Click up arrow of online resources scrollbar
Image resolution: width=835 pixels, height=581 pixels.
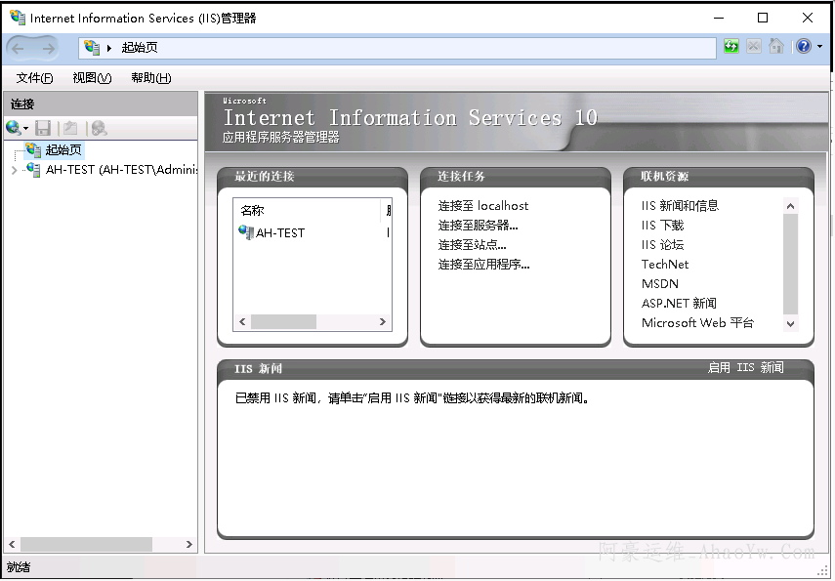[791, 206]
